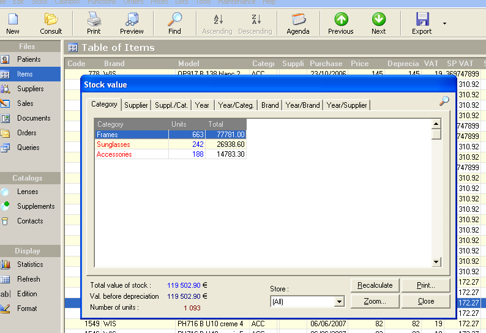Open Statistics in Display section
Viewport: 486px width, 333px height.
[x=30, y=264]
